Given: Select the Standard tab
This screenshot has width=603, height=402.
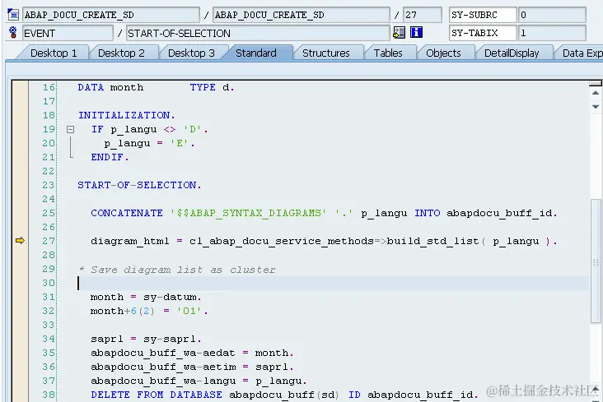Looking at the screenshot, I should [256, 53].
